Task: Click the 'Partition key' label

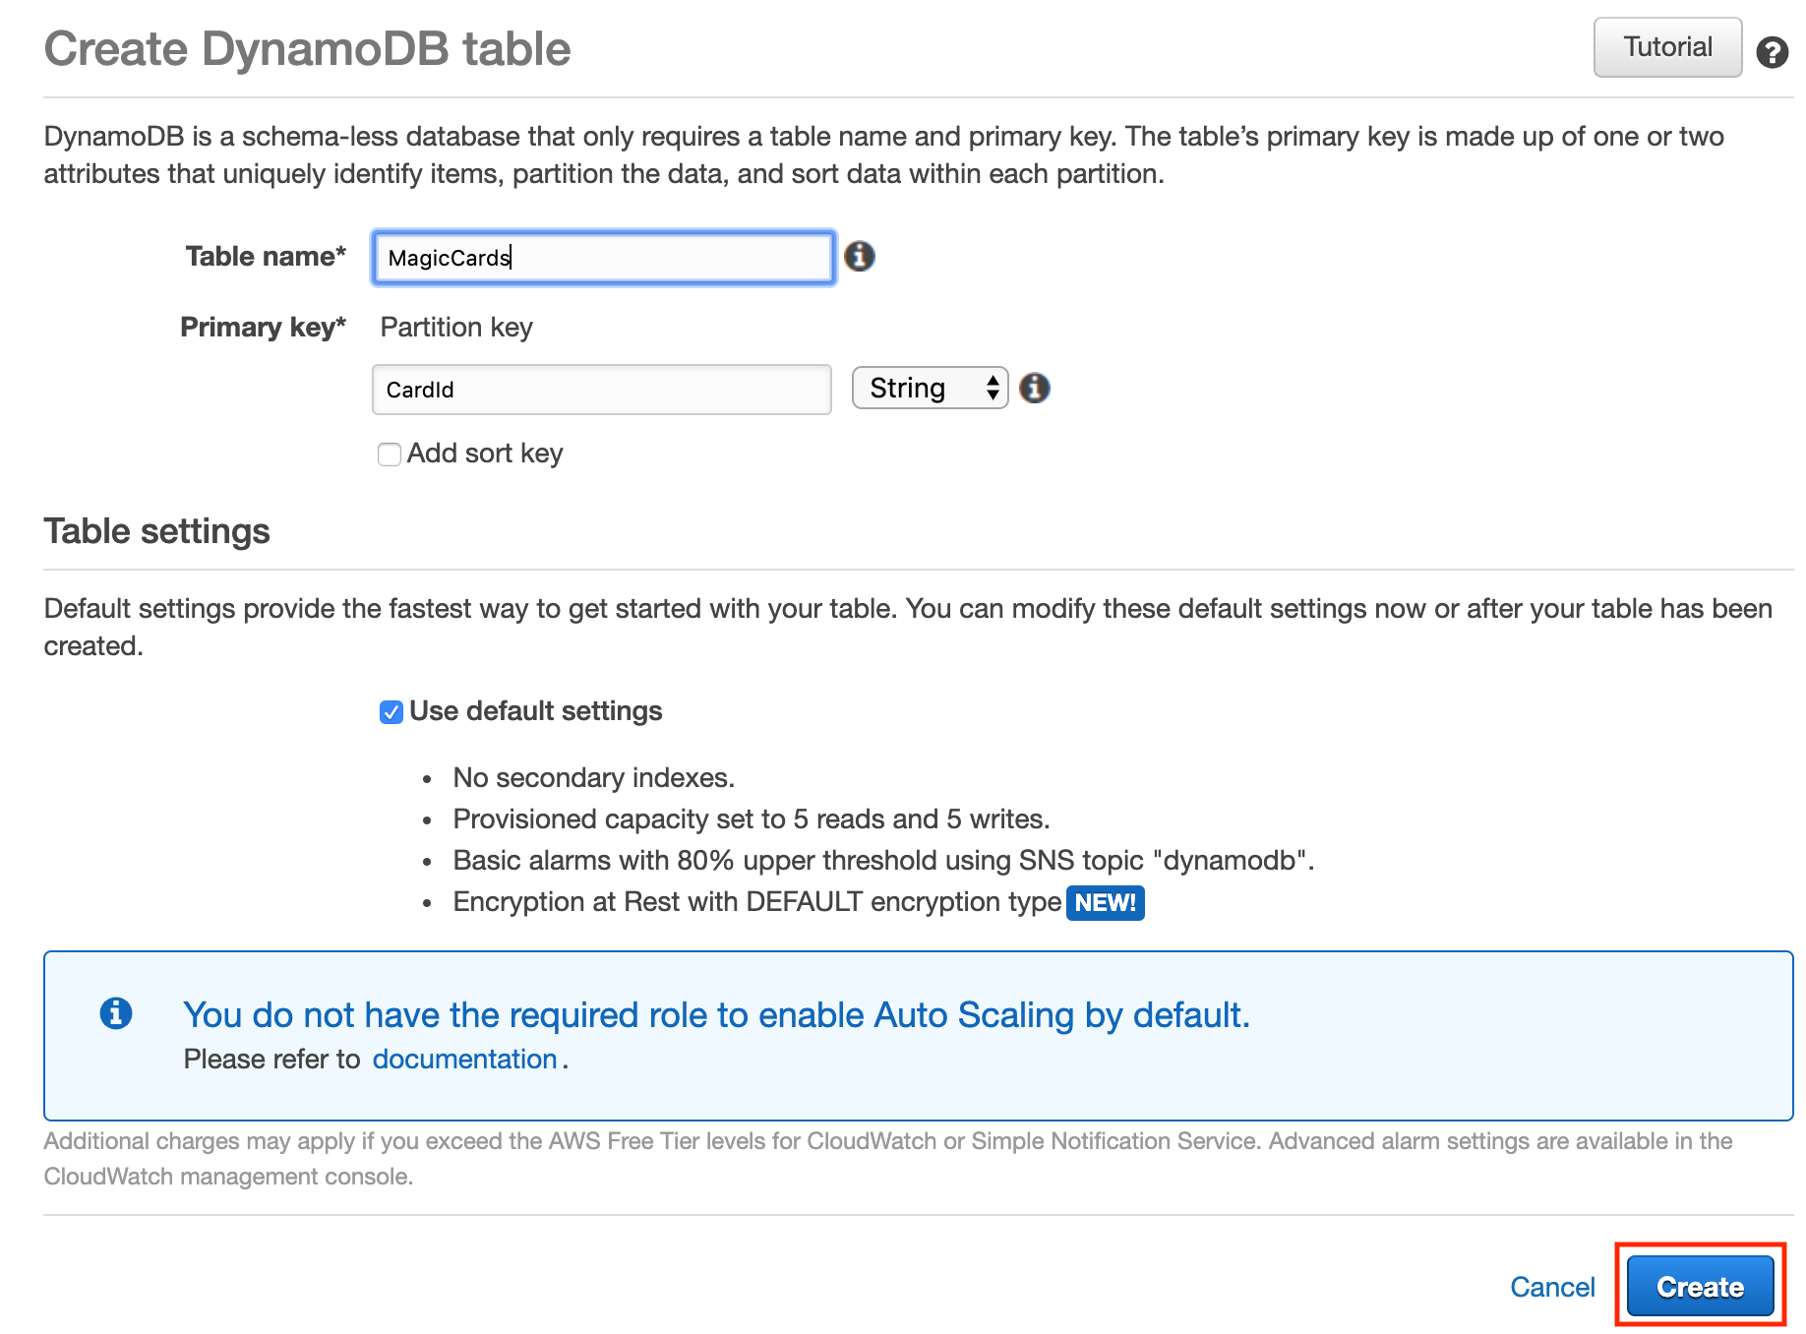Action: pyautogui.click(x=456, y=327)
